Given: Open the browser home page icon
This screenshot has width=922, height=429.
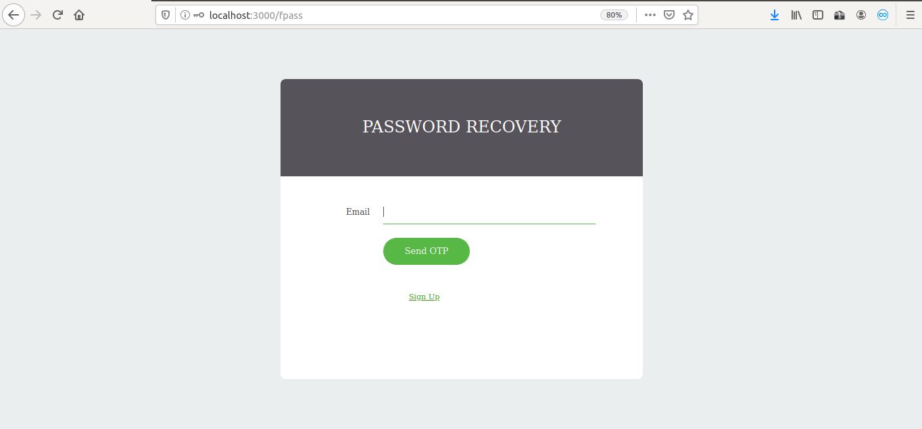Looking at the screenshot, I should click(x=79, y=15).
